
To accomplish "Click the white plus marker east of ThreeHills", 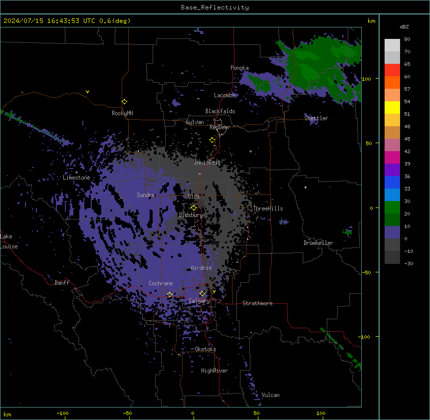I will click(x=305, y=187).
